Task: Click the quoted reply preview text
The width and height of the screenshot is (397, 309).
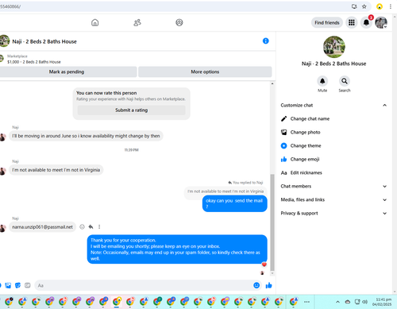Action: pos(225,191)
